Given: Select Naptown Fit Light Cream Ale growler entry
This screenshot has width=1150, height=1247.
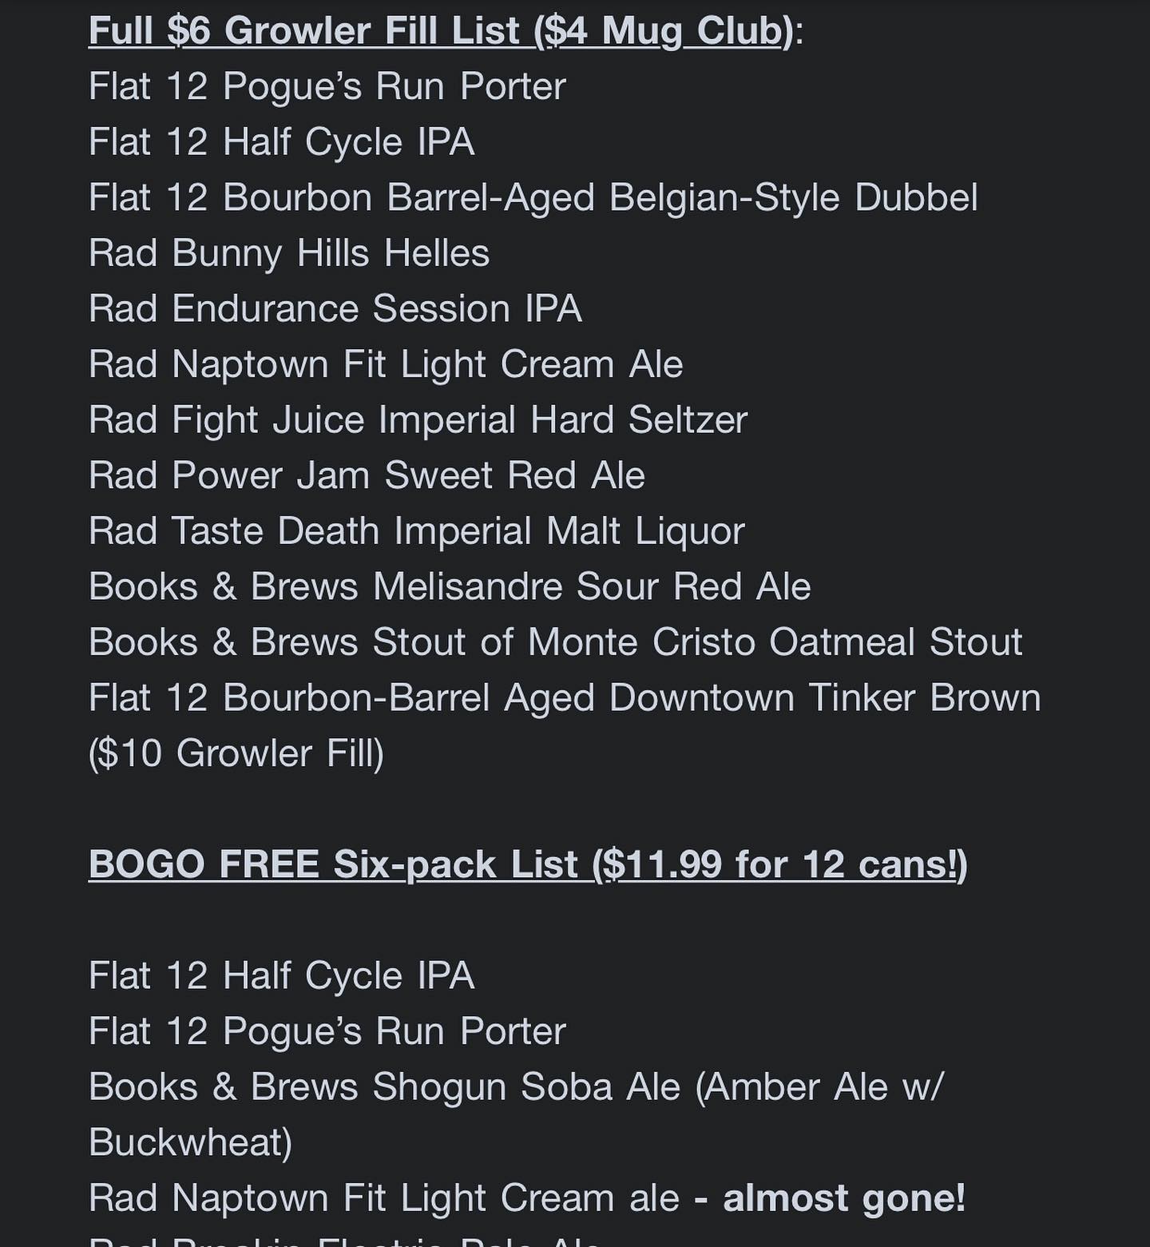Looking at the screenshot, I should [x=386, y=365].
